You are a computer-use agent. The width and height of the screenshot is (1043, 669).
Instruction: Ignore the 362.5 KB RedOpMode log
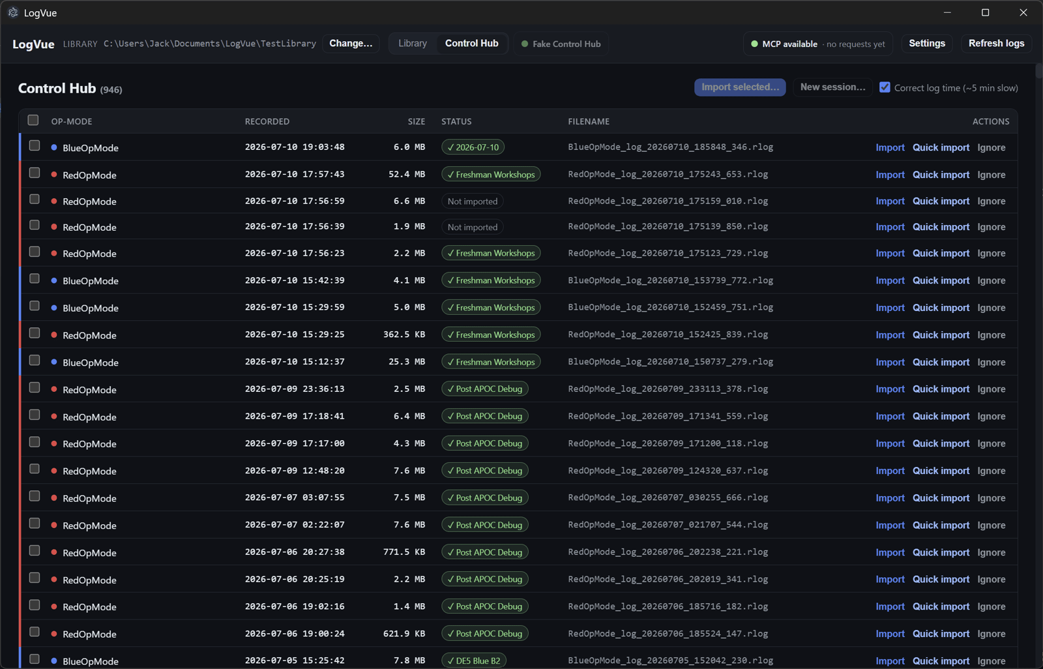991,335
